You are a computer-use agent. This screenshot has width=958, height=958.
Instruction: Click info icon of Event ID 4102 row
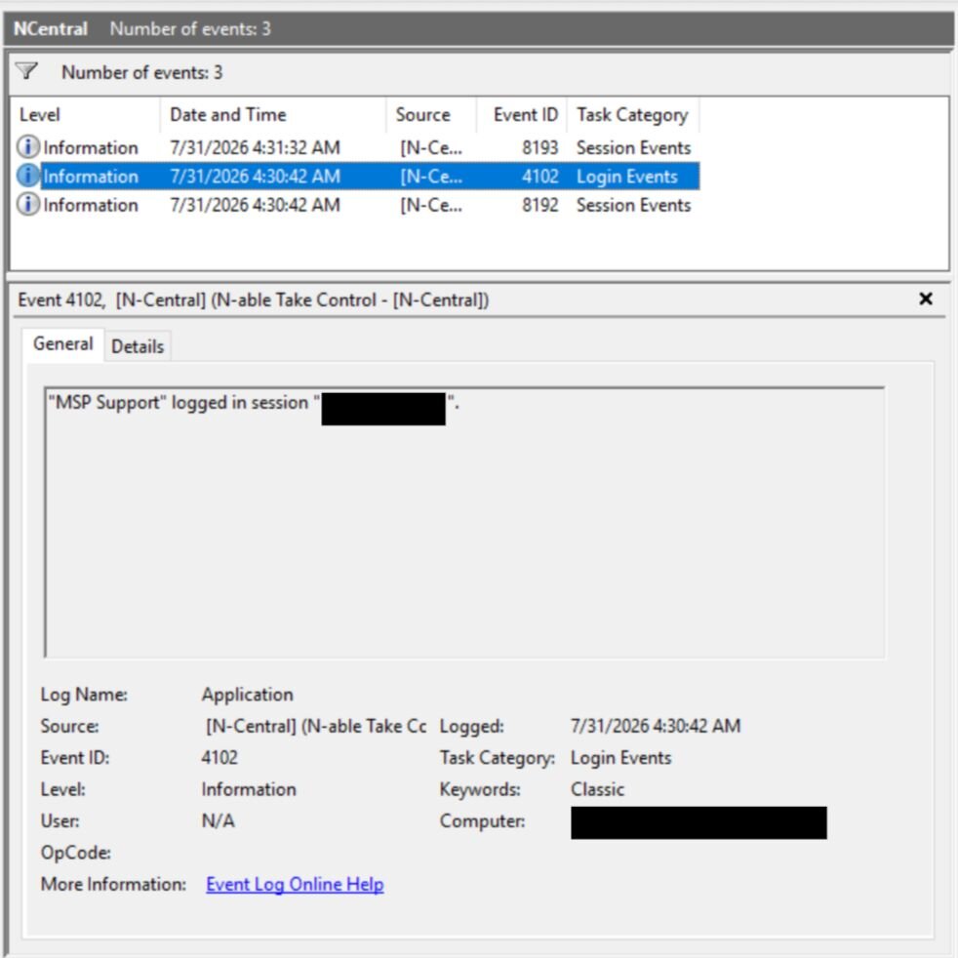pyautogui.click(x=27, y=176)
